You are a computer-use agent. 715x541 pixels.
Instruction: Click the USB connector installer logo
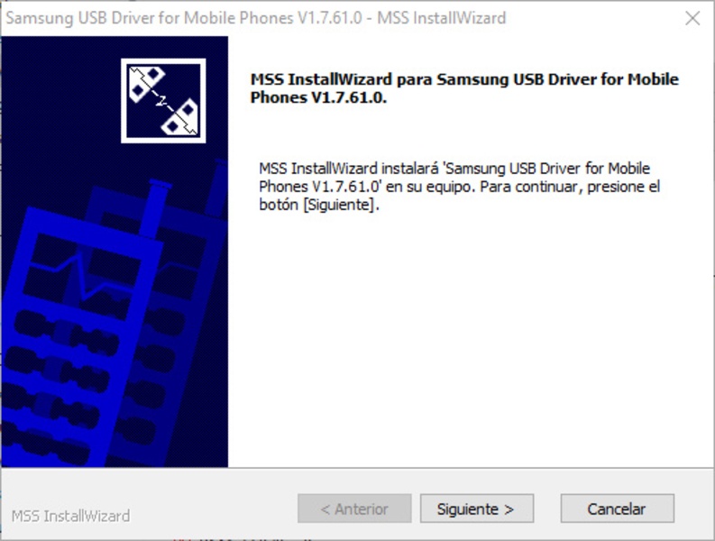(x=163, y=101)
